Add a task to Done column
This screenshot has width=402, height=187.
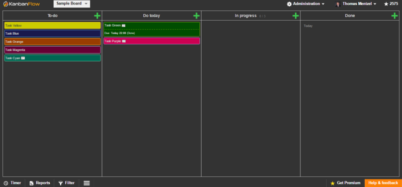394,16
